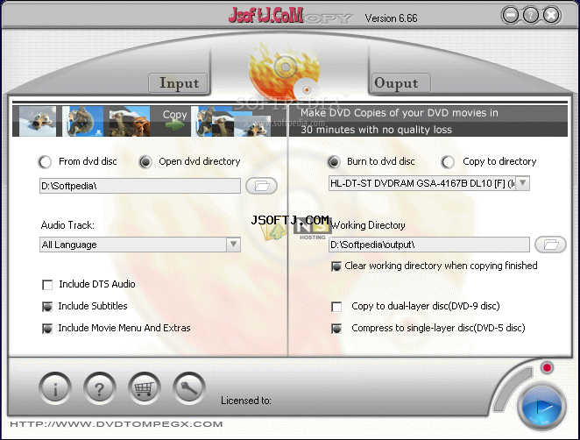Click the flaming disc logo
Viewport: 580px width, 440px height.
tap(285, 70)
